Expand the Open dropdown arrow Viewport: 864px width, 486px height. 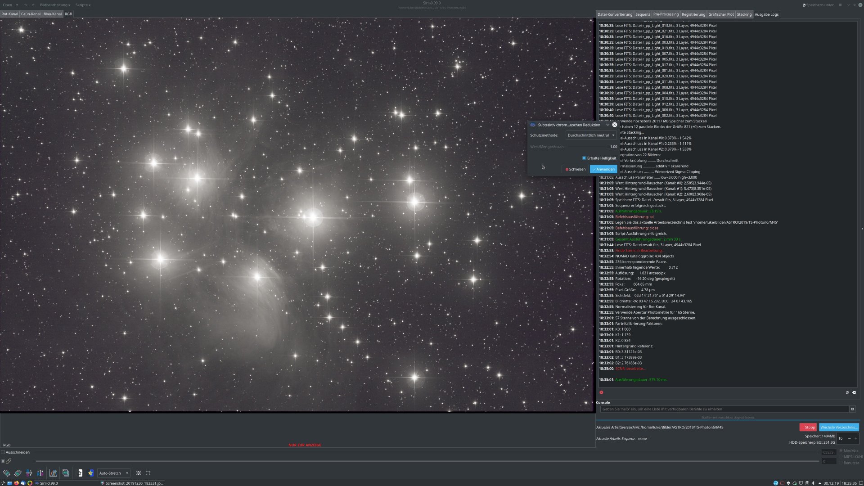click(x=17, y=5)
